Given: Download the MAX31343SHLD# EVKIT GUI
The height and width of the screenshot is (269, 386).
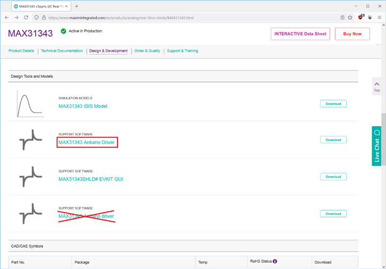Looking at the screenshot, I should pyautogui.click(x=333, y=176).
